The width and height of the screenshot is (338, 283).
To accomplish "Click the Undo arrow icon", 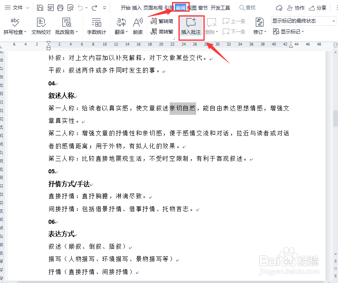I will coord(81,7).
